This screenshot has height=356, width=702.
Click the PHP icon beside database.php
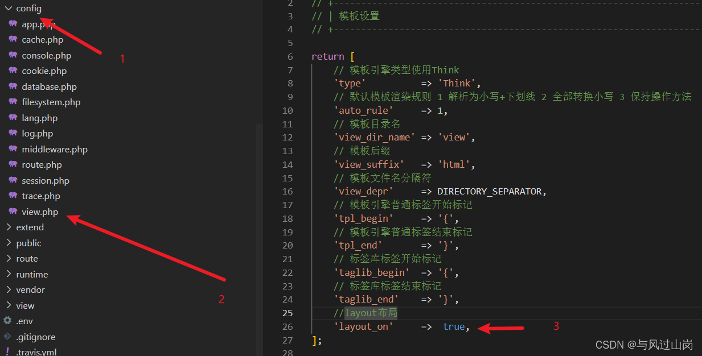(13, 86)
